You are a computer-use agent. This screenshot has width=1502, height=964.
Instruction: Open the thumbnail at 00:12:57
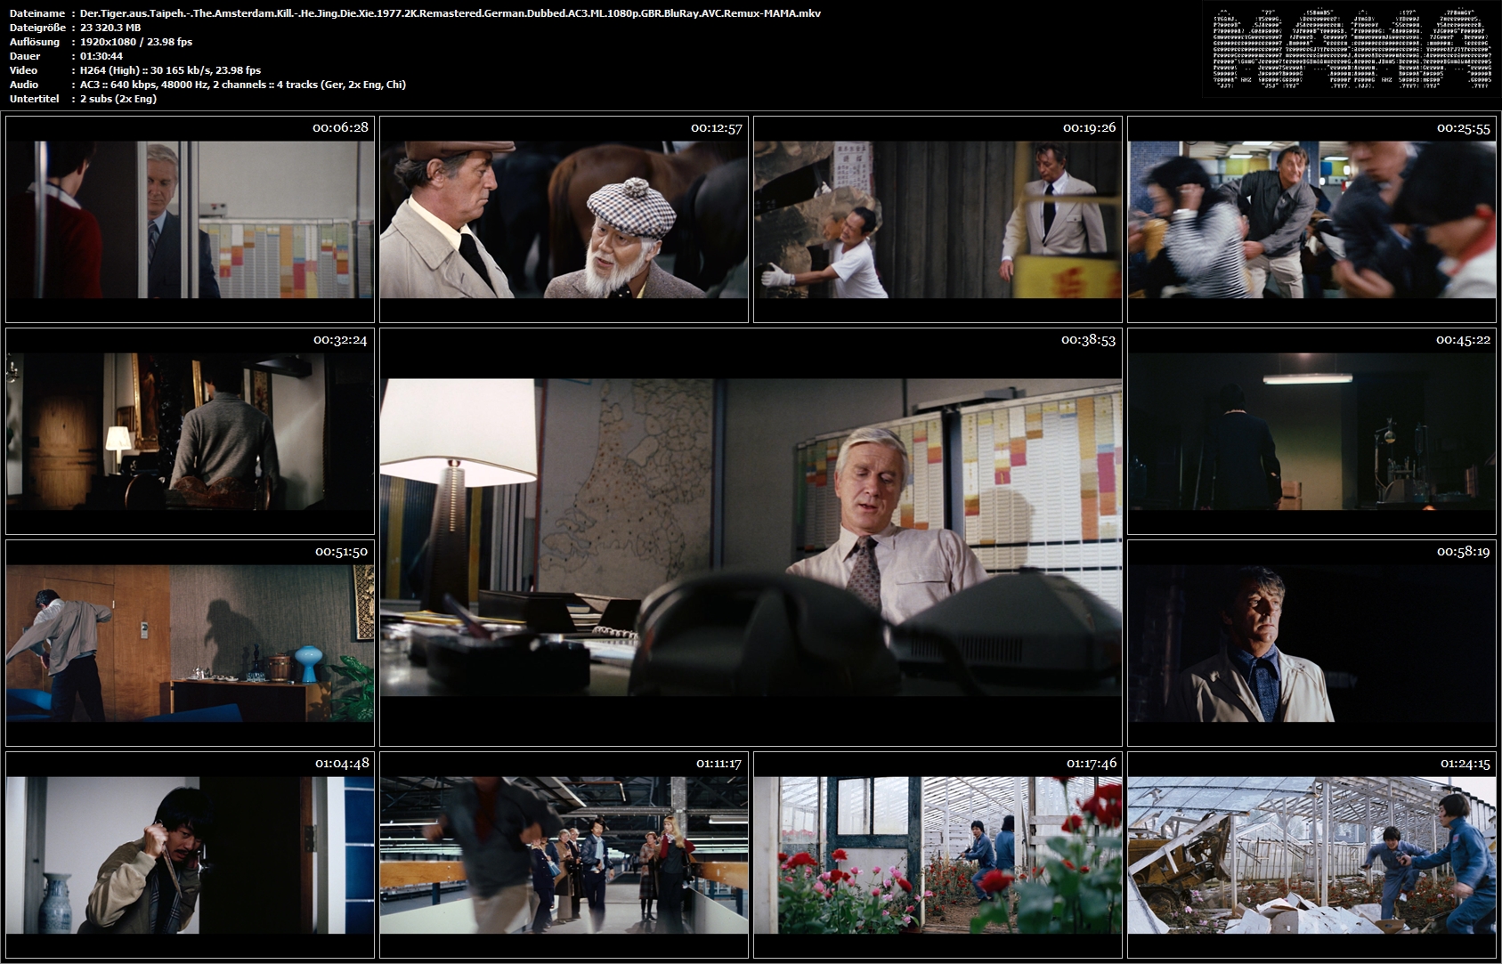pos(564,219)
